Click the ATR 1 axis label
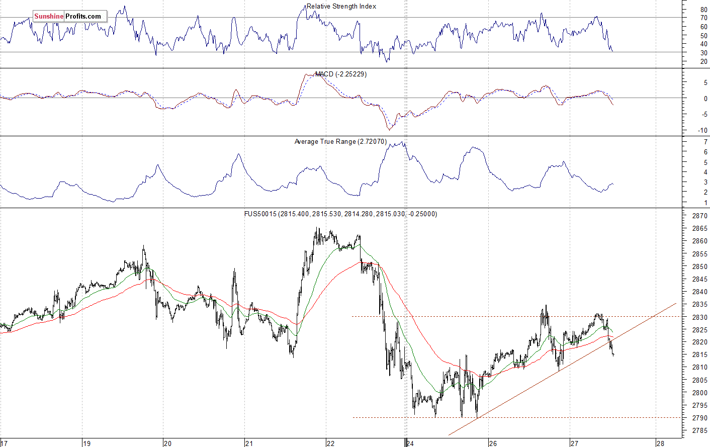 tap(705, 203)
